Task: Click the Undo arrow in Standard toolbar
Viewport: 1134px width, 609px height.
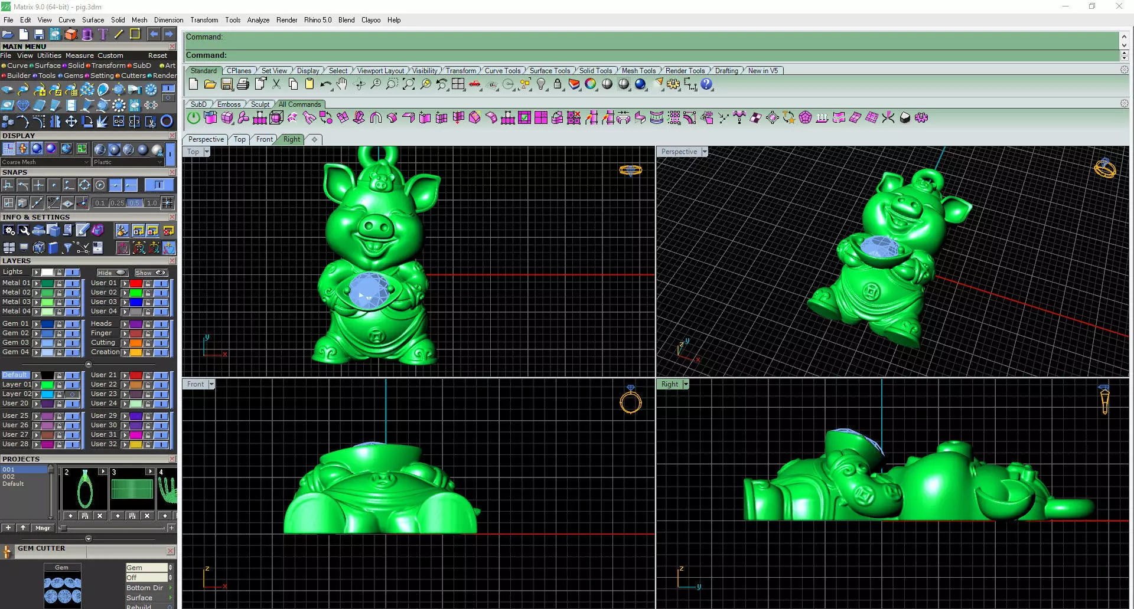Action: tap(325, 84)
